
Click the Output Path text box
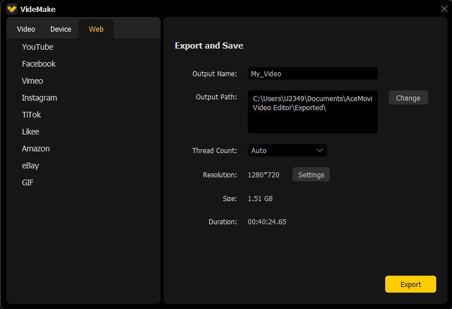click(313, 112)
